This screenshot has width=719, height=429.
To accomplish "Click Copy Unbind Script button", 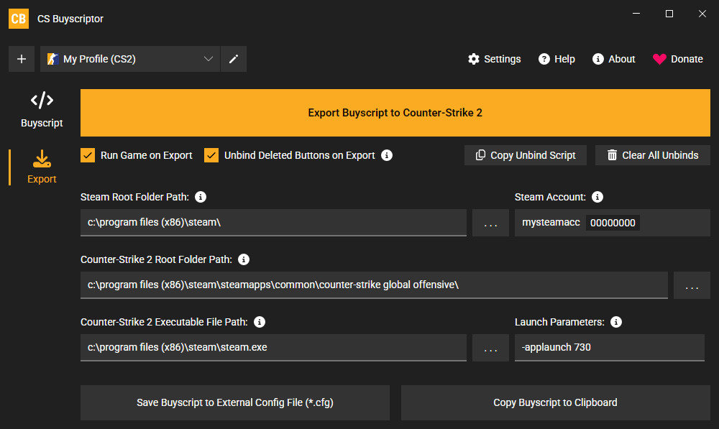I will [526, 155].
